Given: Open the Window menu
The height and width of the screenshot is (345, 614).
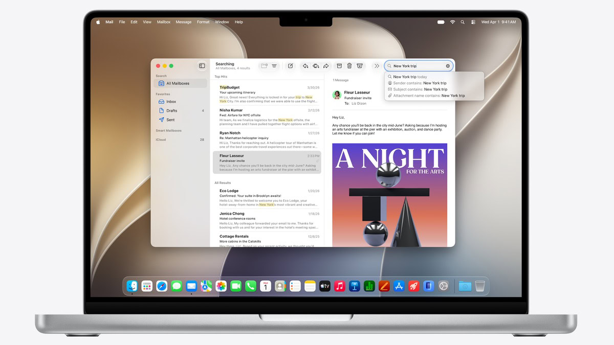Looking at the screenshot, I should [222, 22].
